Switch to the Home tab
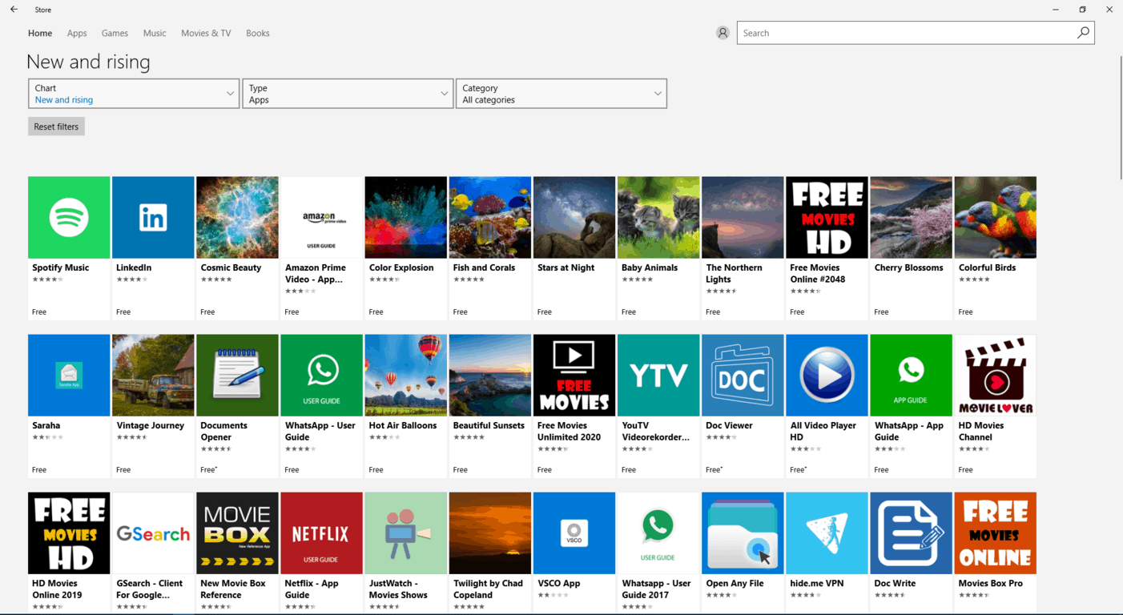Image resolution: width=1123 pixels, height=615 pixels. [40, 33]
